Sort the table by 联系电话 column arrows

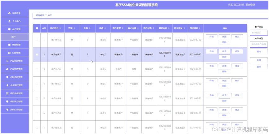(x=169, y=28)
